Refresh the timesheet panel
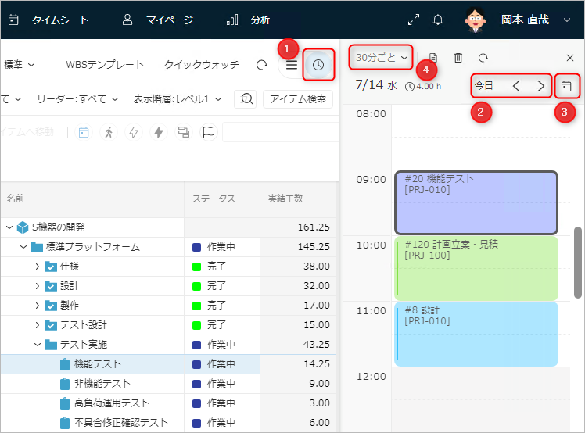 pos(483,57)
